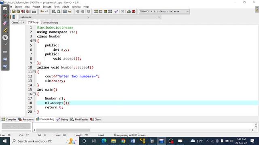Click the Compile toolbar icon

click(96, 11)
